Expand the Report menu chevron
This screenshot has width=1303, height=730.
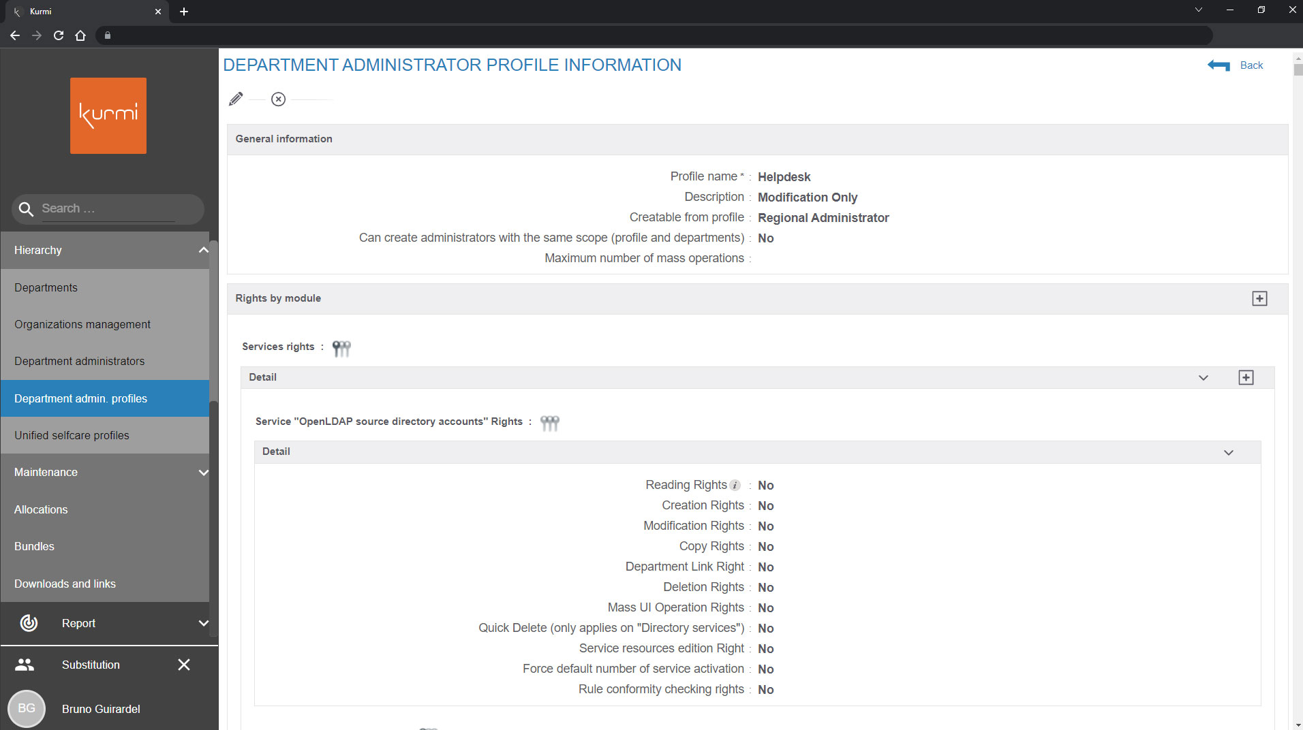pyautogui.click(x=203, y=623)
